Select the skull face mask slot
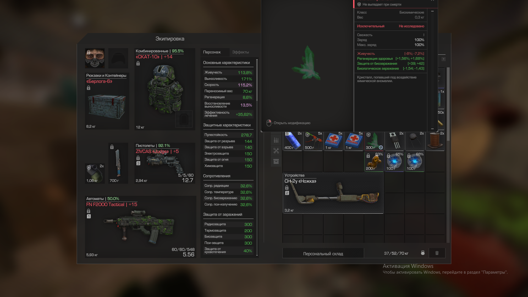528x297 pixels. pyautogui.click(x=95, y=58)
